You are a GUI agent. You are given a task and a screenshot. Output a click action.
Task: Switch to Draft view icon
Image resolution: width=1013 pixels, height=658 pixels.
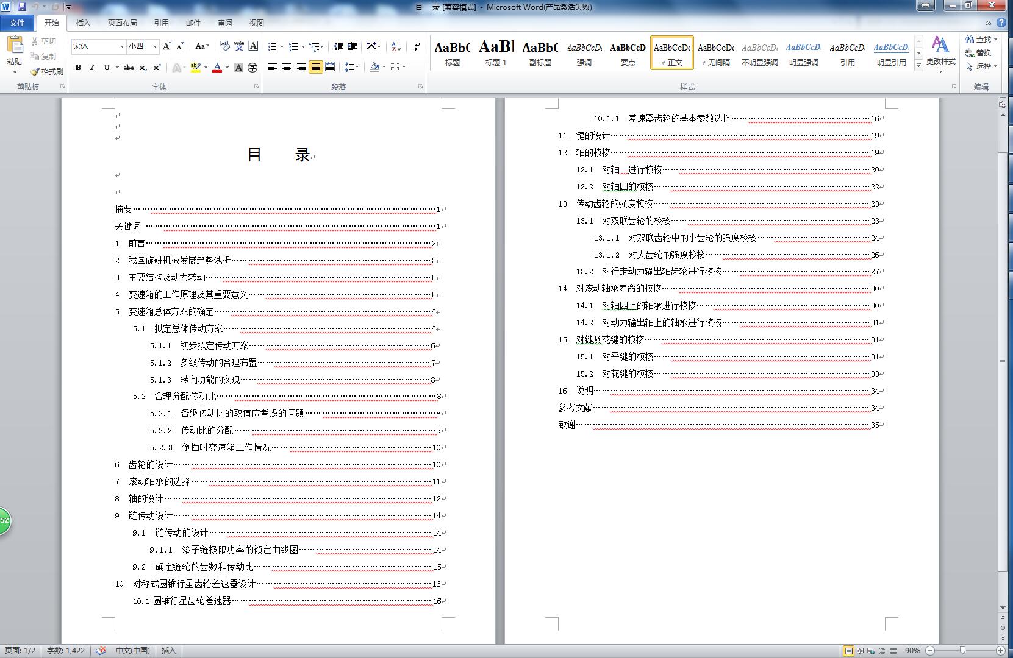tap(893, 650)
